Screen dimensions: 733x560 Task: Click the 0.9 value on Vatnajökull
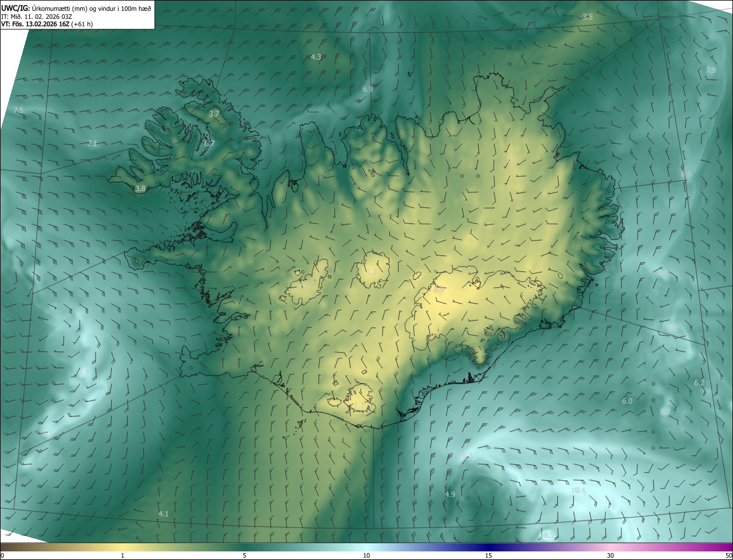point(439,290)
